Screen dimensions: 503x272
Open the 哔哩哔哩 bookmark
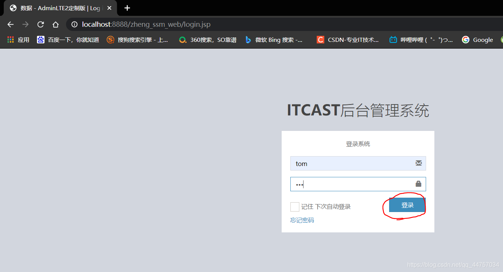tap(421, 40)
